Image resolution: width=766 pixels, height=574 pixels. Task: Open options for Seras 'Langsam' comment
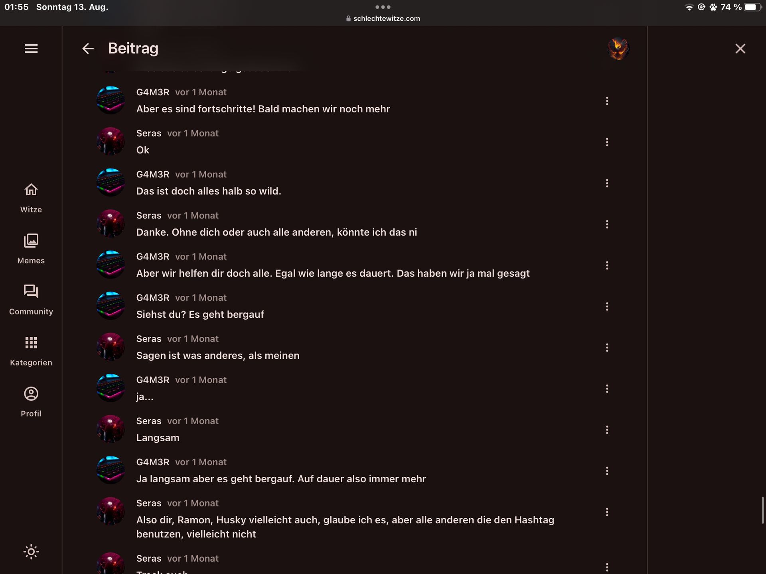point(607,430)
